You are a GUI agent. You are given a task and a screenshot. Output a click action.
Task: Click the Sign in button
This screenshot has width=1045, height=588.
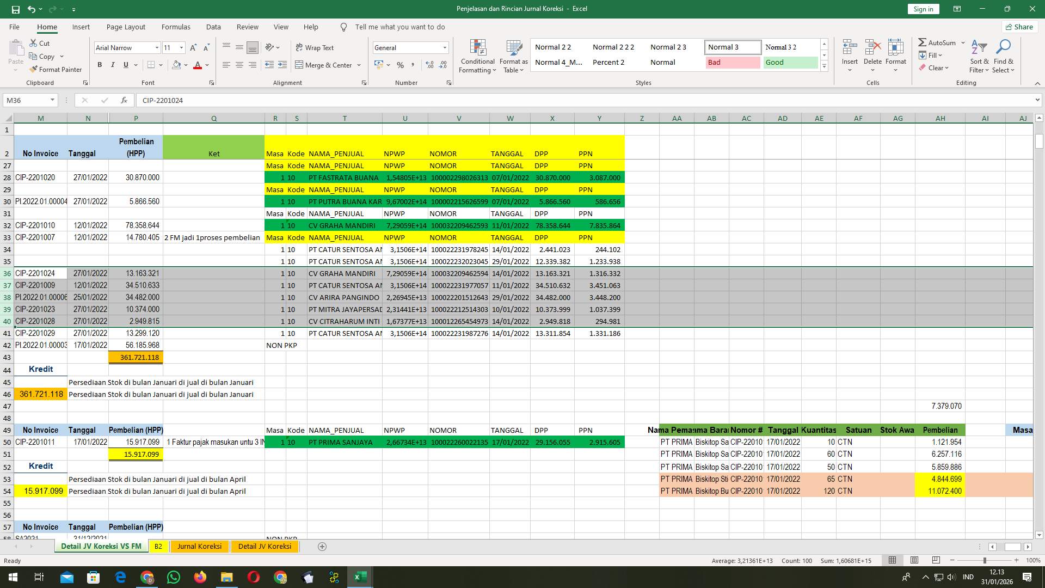tap(923, 9)
